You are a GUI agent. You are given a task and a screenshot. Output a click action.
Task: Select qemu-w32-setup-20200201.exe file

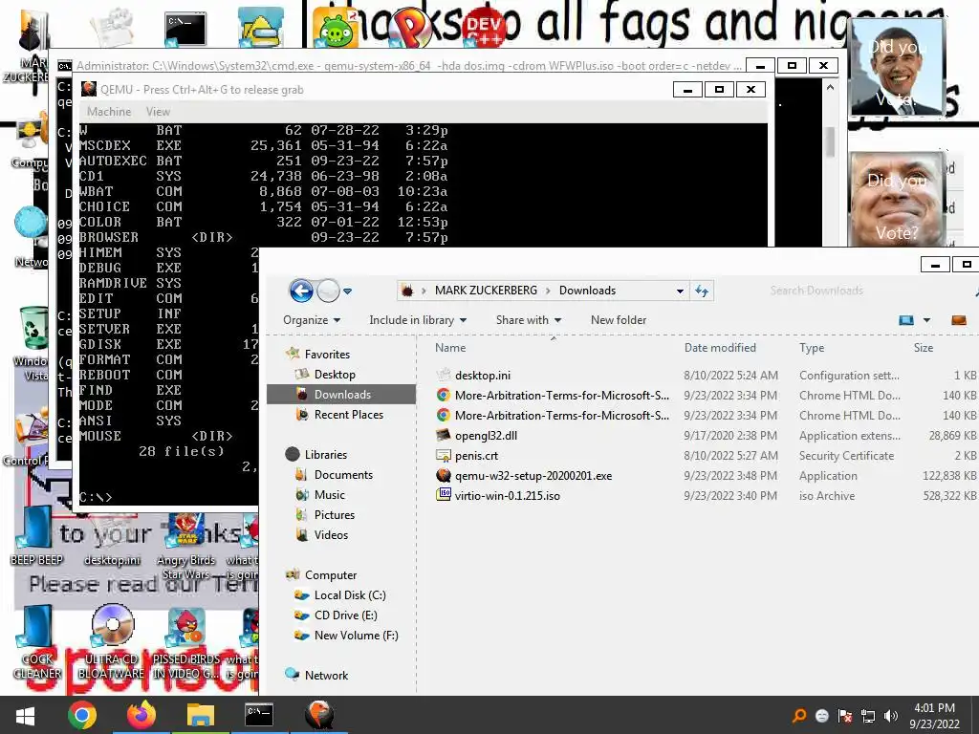click(x=533, y=476)
